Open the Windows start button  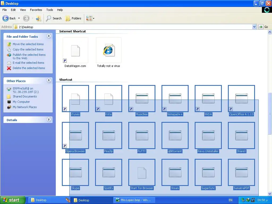[x=12, y=200]
